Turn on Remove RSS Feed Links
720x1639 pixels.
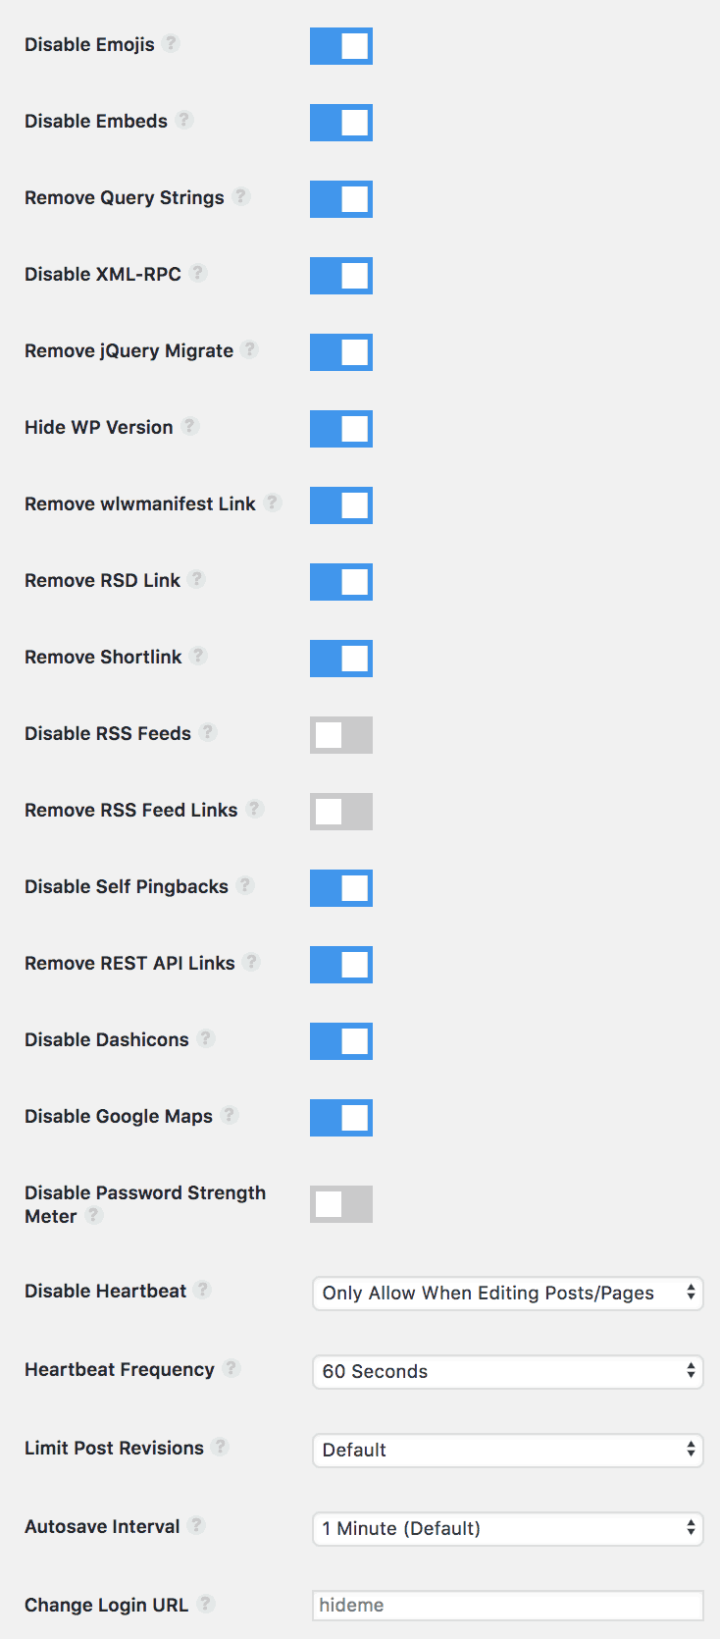pyautogui.click(x=340, y=811)
